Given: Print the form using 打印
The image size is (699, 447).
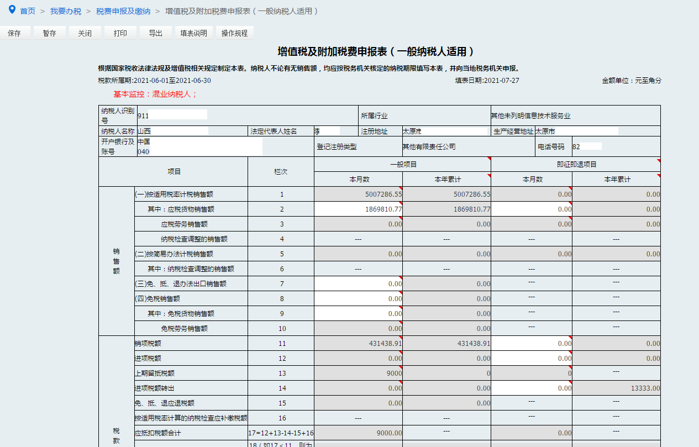Looking at the screenshot, I should click(120, 33).
